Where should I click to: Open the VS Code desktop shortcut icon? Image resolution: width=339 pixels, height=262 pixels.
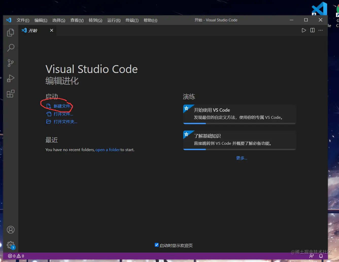pyautogui.click(x=319, y=9)
